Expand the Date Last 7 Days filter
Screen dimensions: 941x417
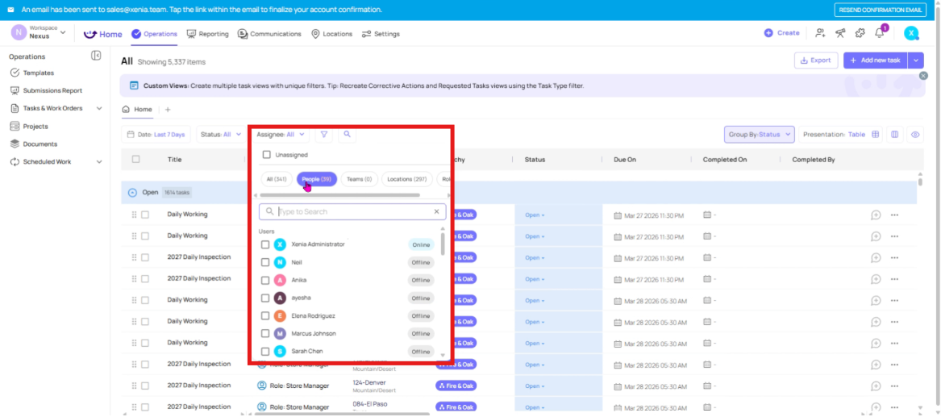[x=156, y=135]
